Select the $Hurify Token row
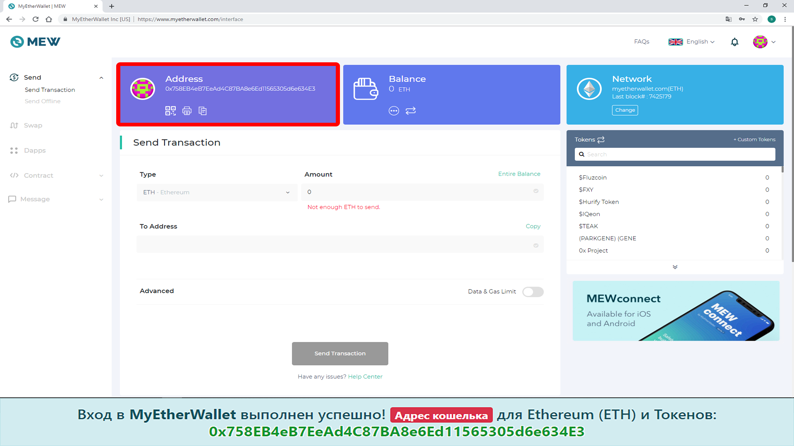794x446 pixels. click(674, 202)
